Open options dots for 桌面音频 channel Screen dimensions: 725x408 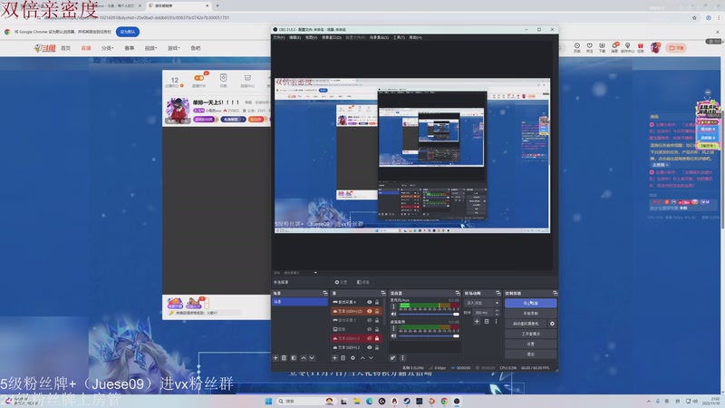(x=393, y=328)
